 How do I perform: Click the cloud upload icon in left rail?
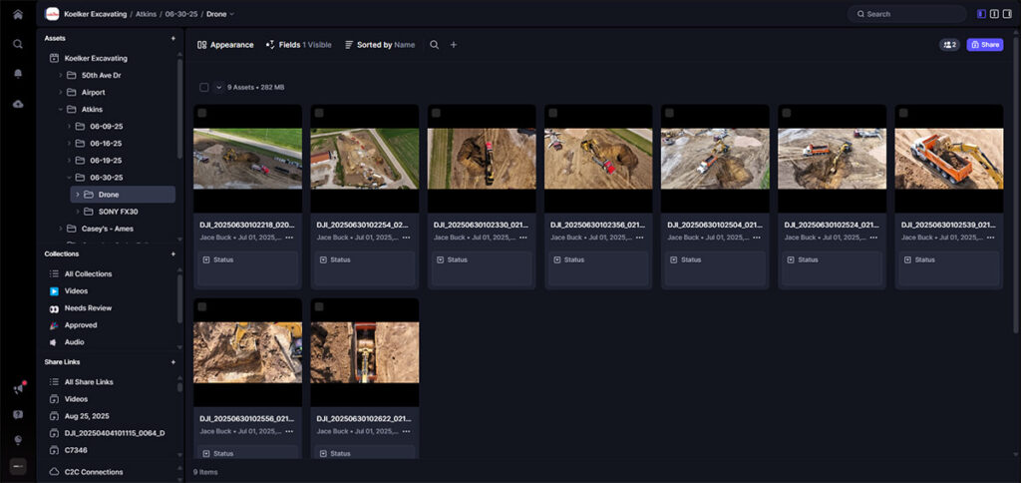point(18,104)
